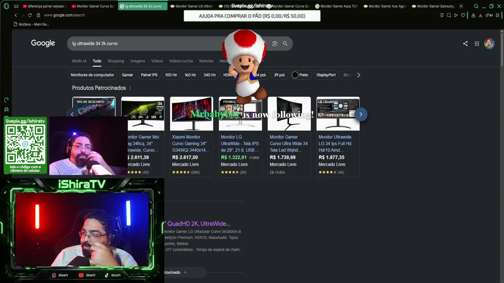Screen dimensions: 504x283
Task: Open Monitor Gamer Curvo Ultra Wide 34 listing
Action: [x=289, y=143]
